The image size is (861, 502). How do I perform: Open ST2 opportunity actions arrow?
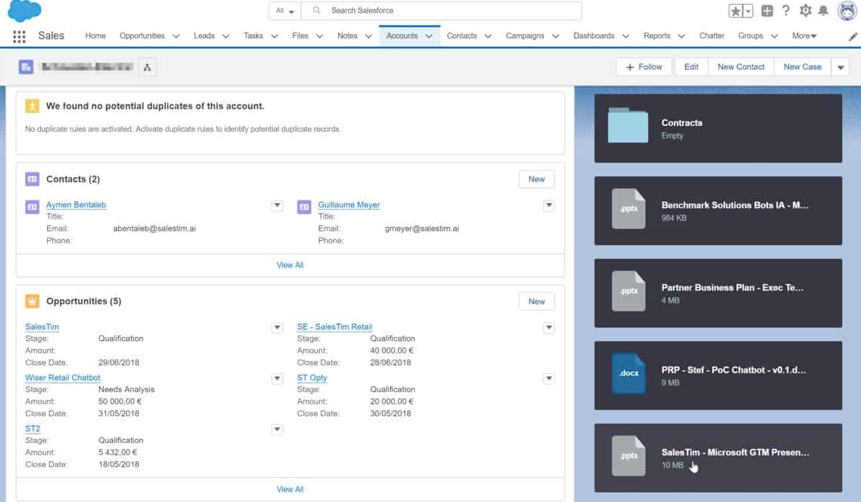point(277,429)
